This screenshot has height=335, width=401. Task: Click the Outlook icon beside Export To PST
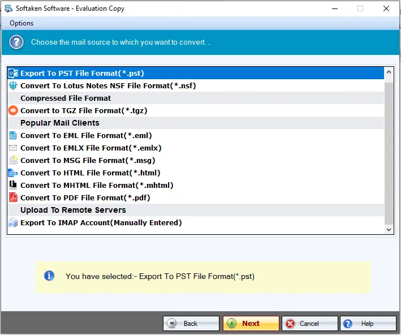coord(13,73)
